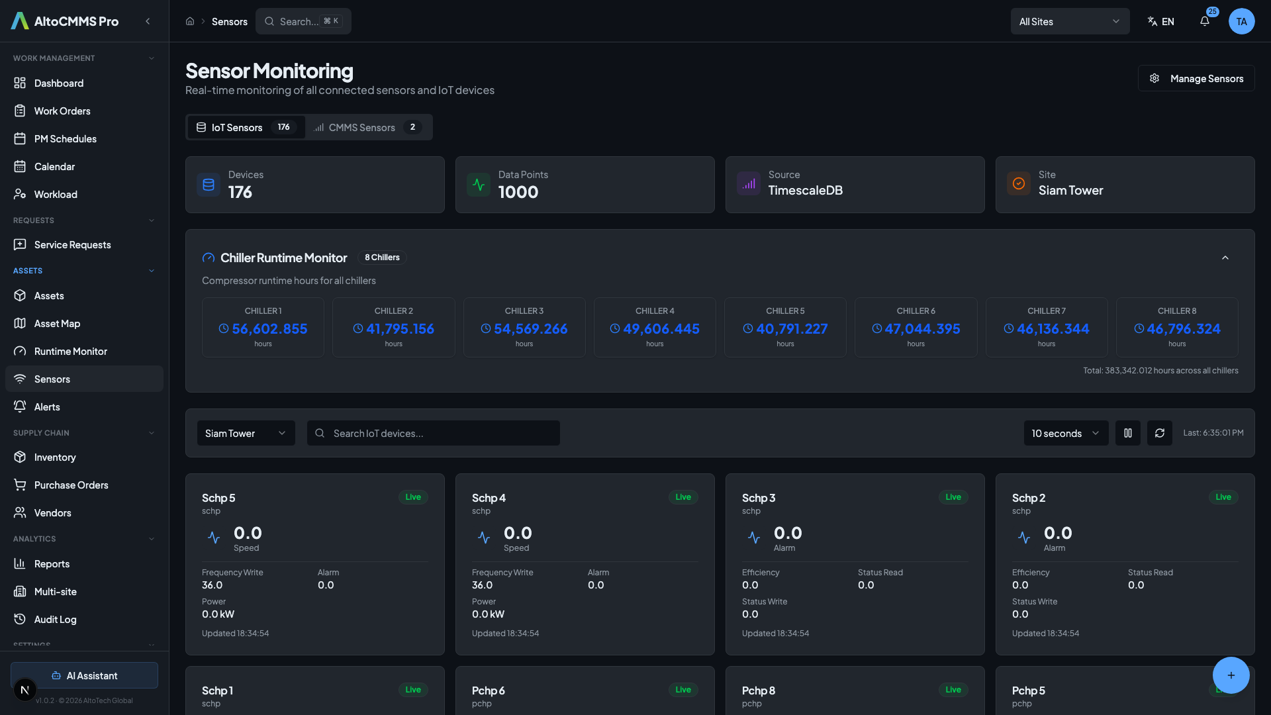Collapse the sidebar with the chevron
This screenshot has width=1271, height=715.
click(148, 21)
